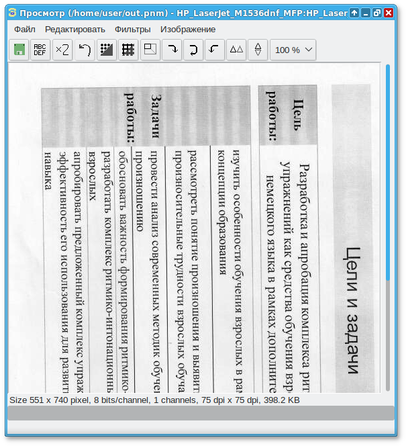406x446 pixels.
Task: Click the scanned page preview heading 'Цели и задачи'
Action: click(352, 310)
